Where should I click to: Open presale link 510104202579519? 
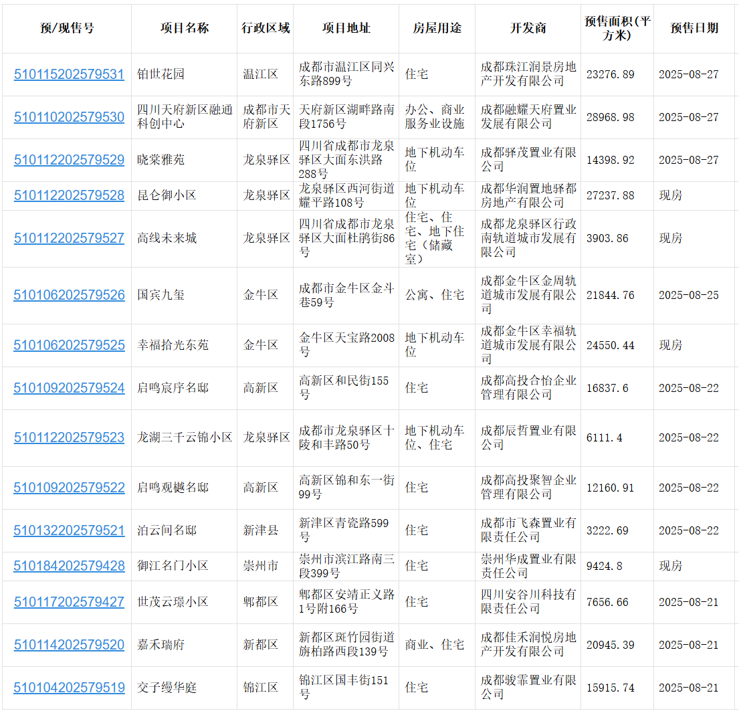(69, 688)
